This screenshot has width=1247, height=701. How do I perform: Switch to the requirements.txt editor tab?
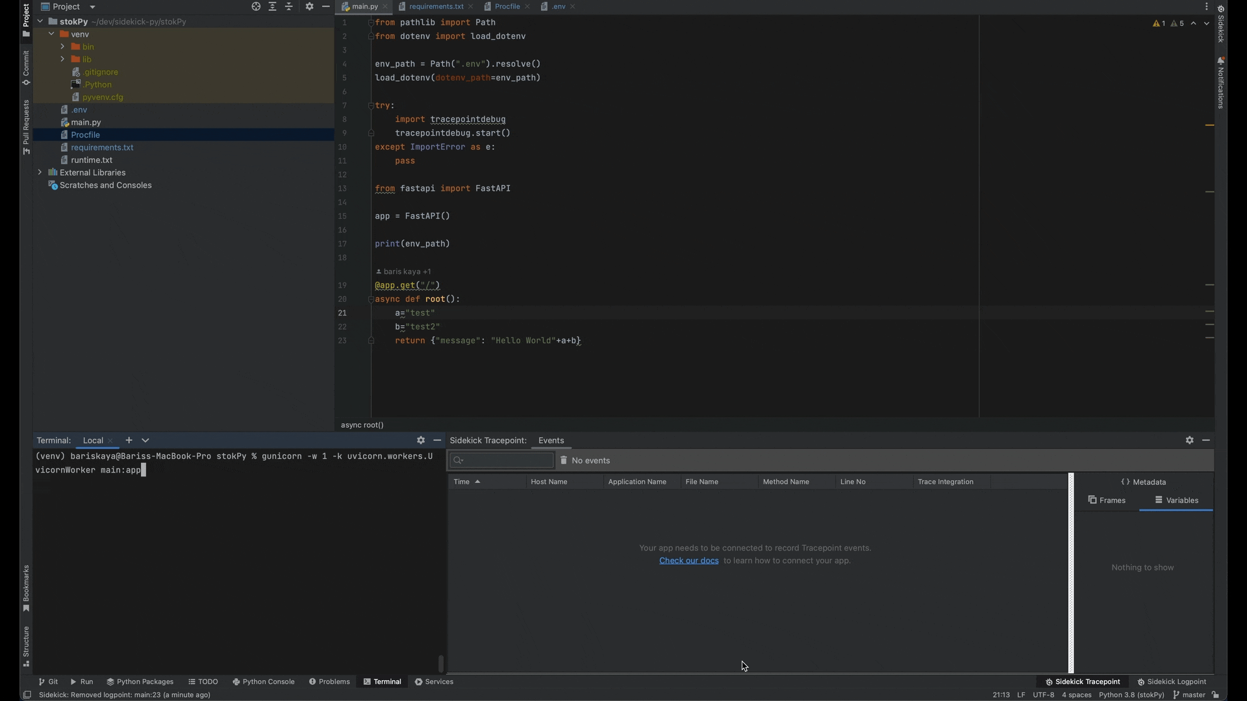pyautogui.click(x=436, y=6)
